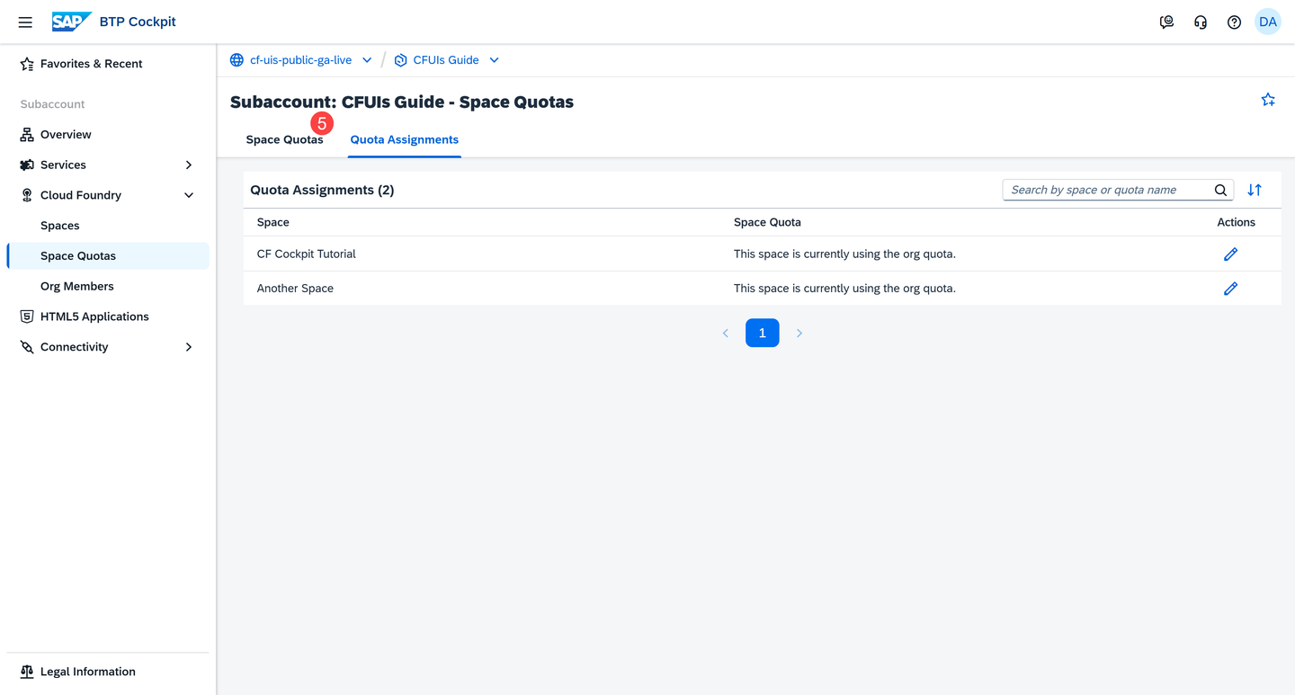This screenshot has width=1295, height=695.
Task: Select Space Quotas in the sidebar
Action: click(x=108, y=256)
